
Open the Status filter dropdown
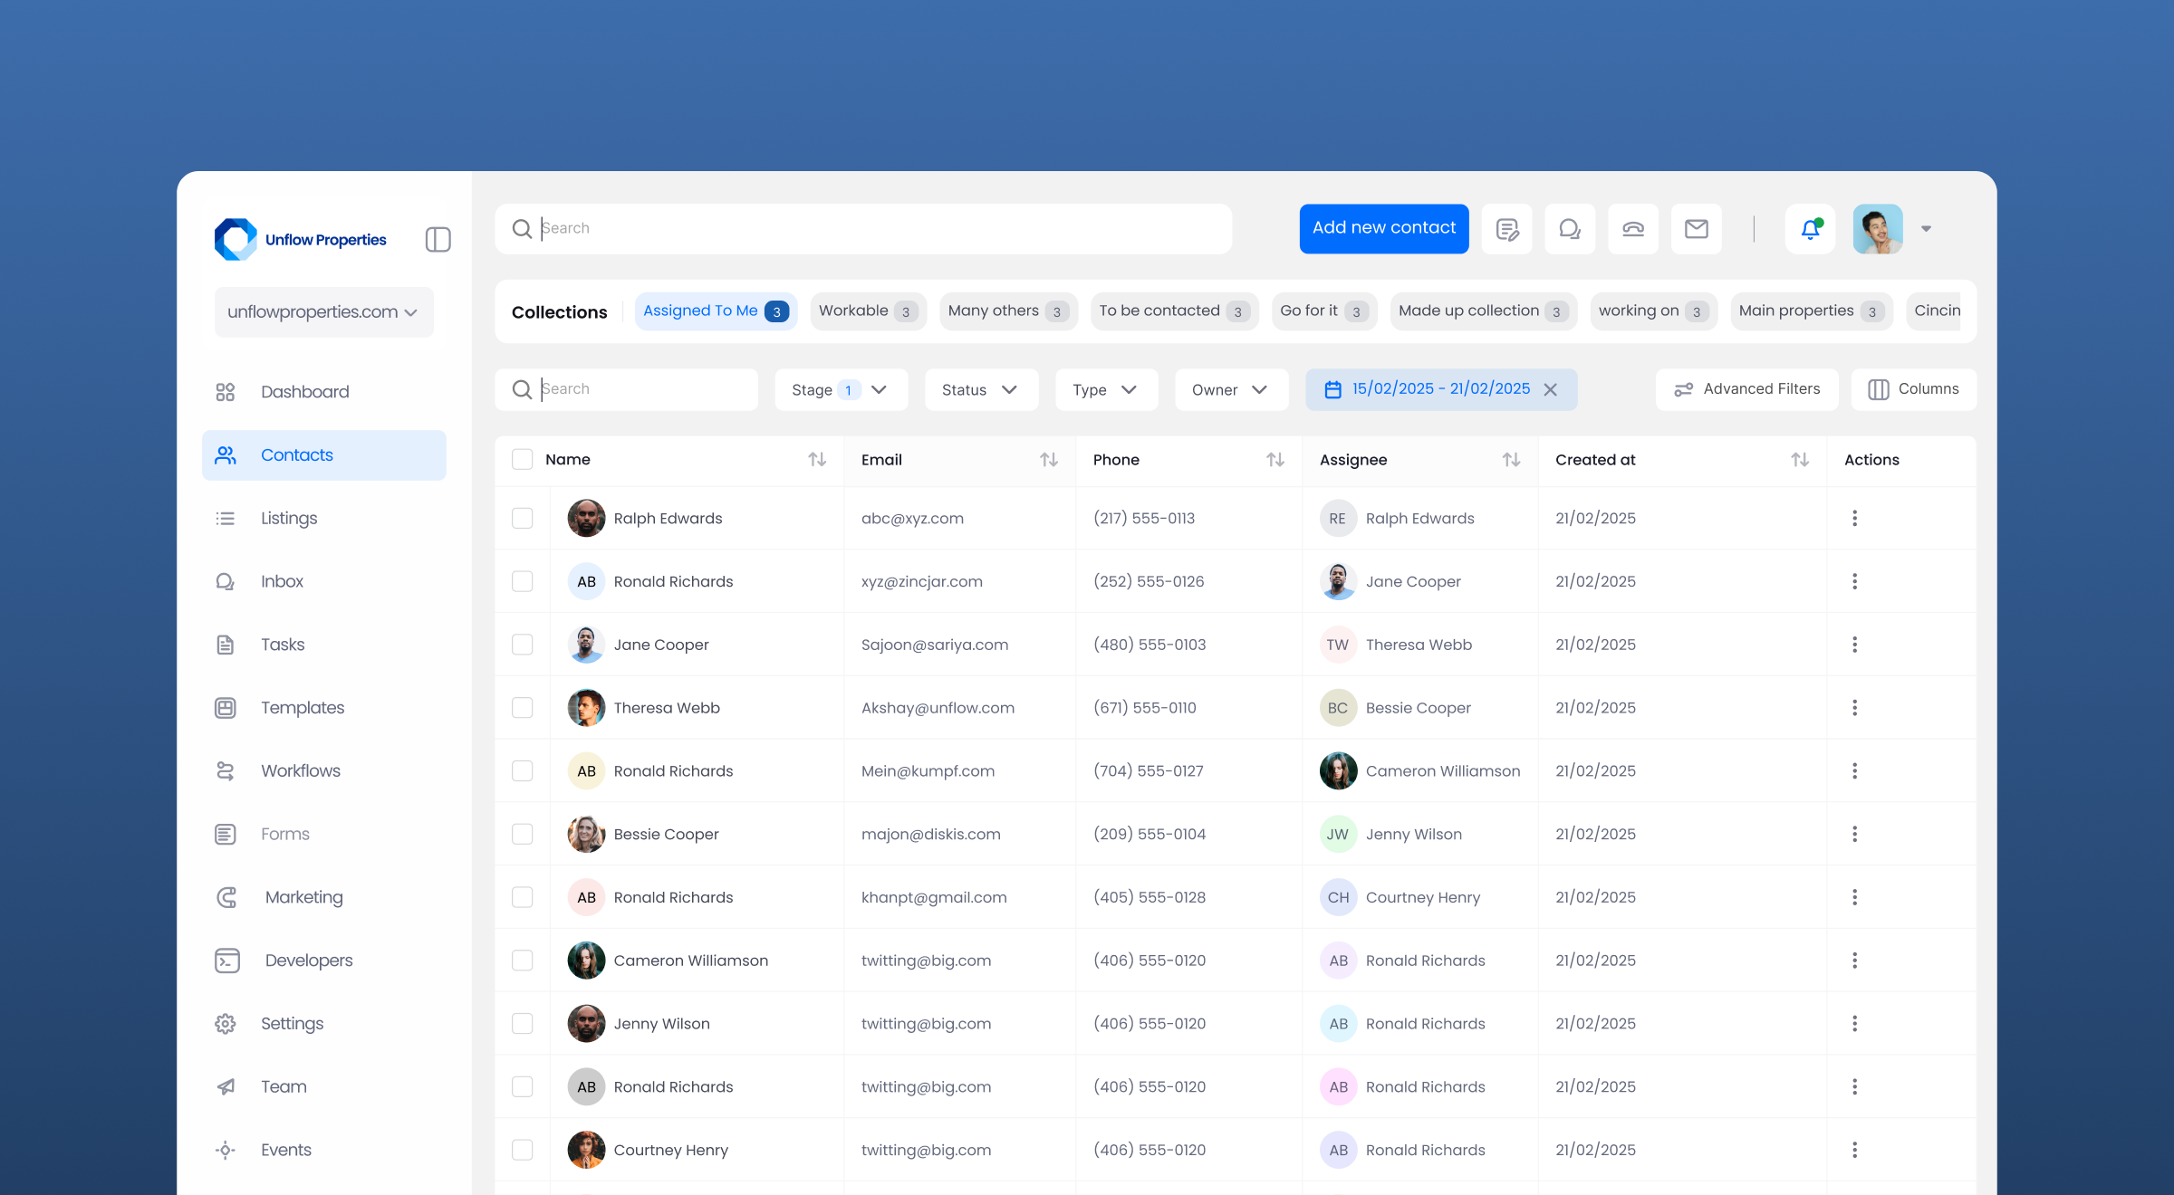tap(981, 389)
